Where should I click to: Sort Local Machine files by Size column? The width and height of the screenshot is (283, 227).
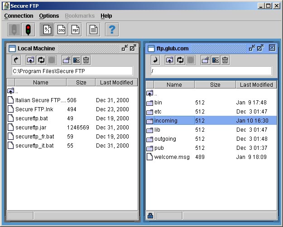pyautogui.click(x=81, y=83)
